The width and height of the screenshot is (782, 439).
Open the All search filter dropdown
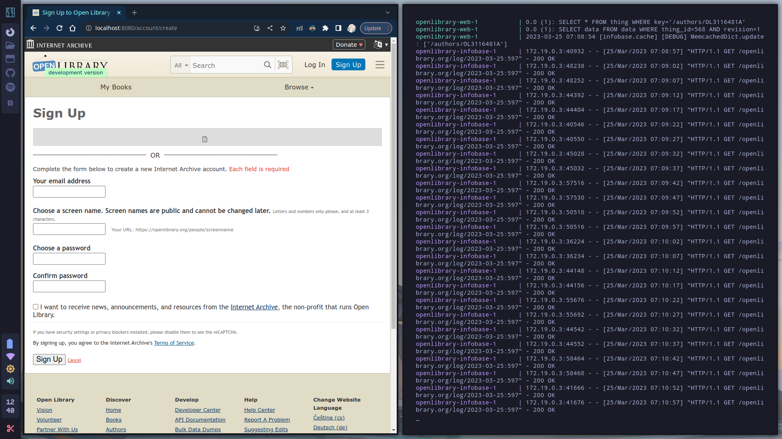180,65
